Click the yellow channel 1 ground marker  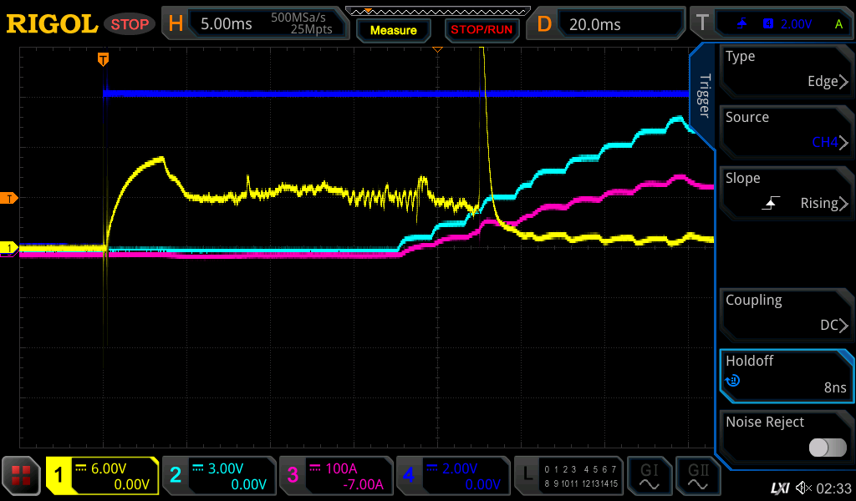(9, 248)
